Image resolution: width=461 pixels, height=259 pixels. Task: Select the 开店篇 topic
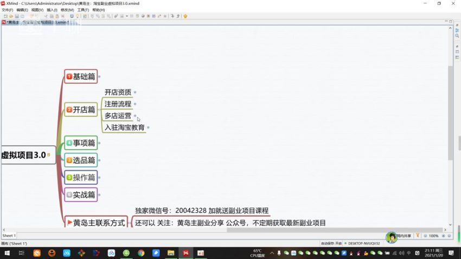point(81,109)
